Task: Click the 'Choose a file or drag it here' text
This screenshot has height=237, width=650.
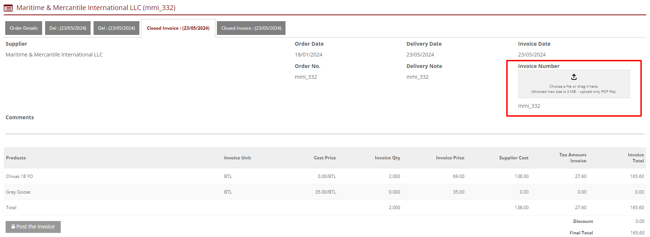Action: pos(573,86)
